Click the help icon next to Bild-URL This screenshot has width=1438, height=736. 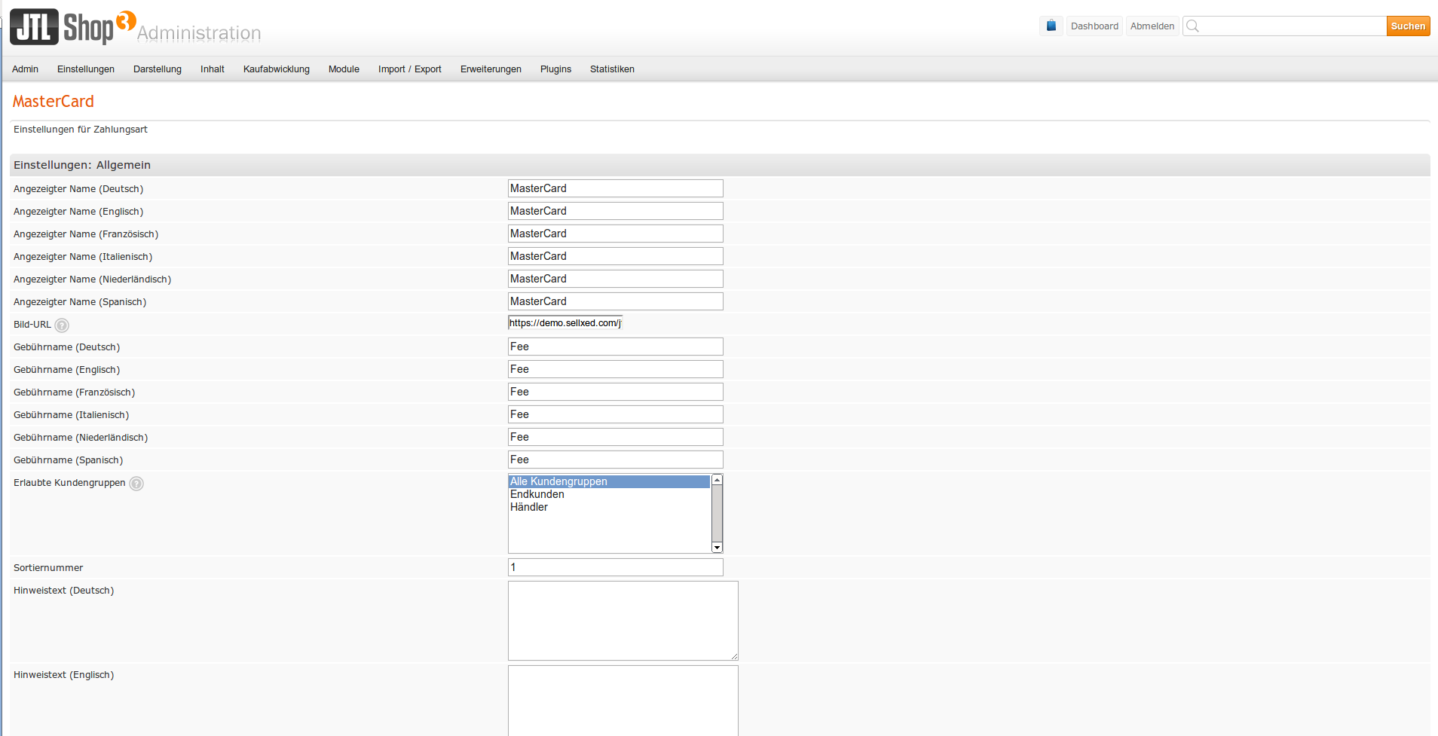point(62,325)
